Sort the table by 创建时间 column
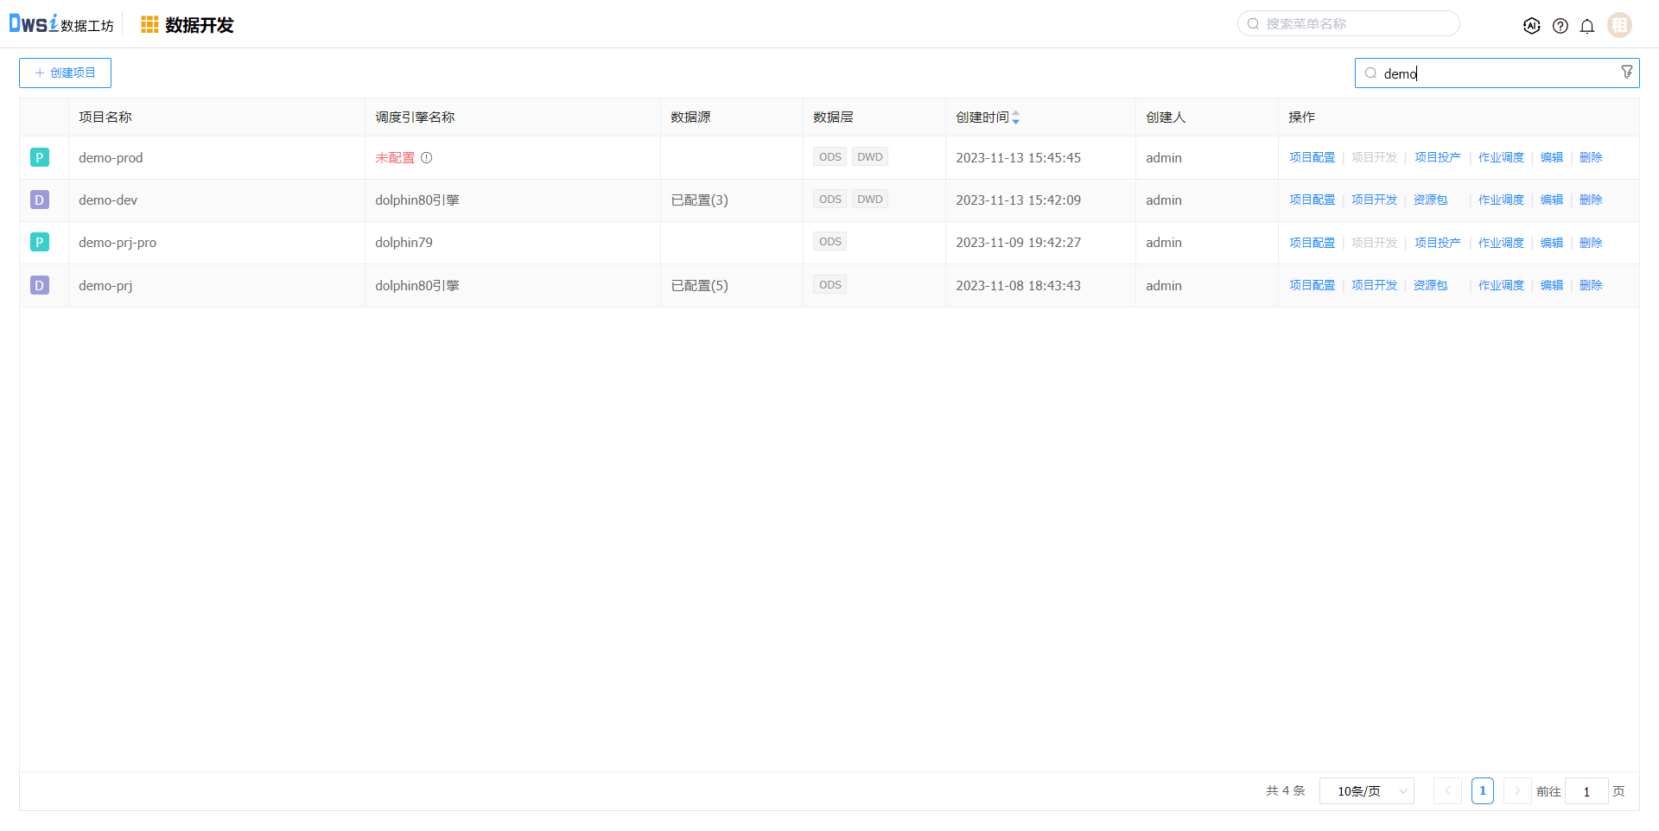This screenshot has width=1659, height=831. (1015, 117)
